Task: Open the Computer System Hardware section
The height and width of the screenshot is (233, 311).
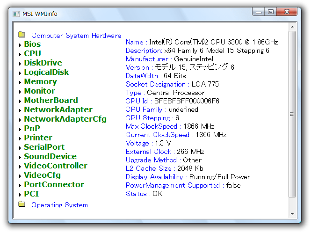Action: click(x=76, y=36)
